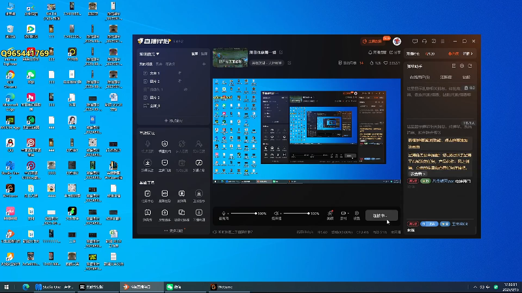Image resolution: width=522 pixels, height=293 pixels.
Task: Open the TV-shaped PK icon
Action: point(199,163)
